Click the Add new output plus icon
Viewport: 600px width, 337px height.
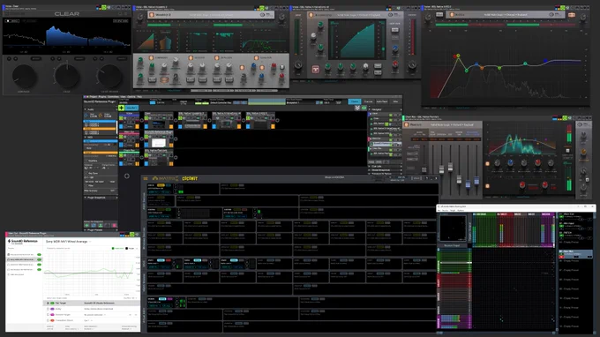[9, 274]
